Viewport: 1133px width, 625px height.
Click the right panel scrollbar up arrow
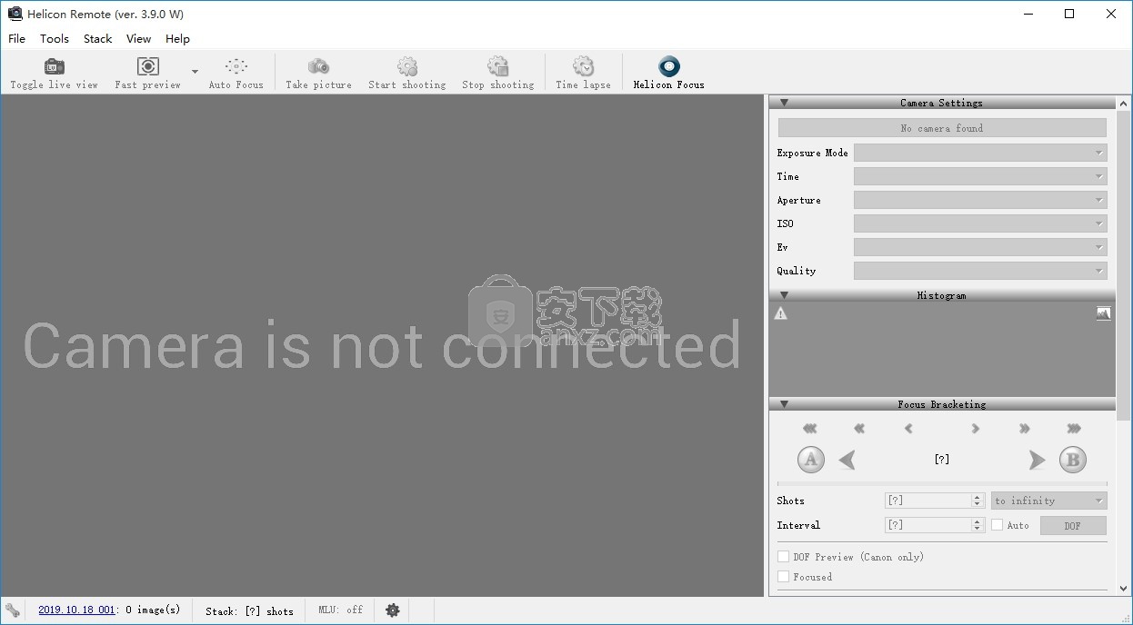[x=1124, y=102]
